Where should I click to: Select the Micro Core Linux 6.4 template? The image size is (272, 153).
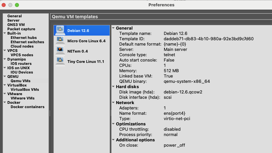click(82, 41)
